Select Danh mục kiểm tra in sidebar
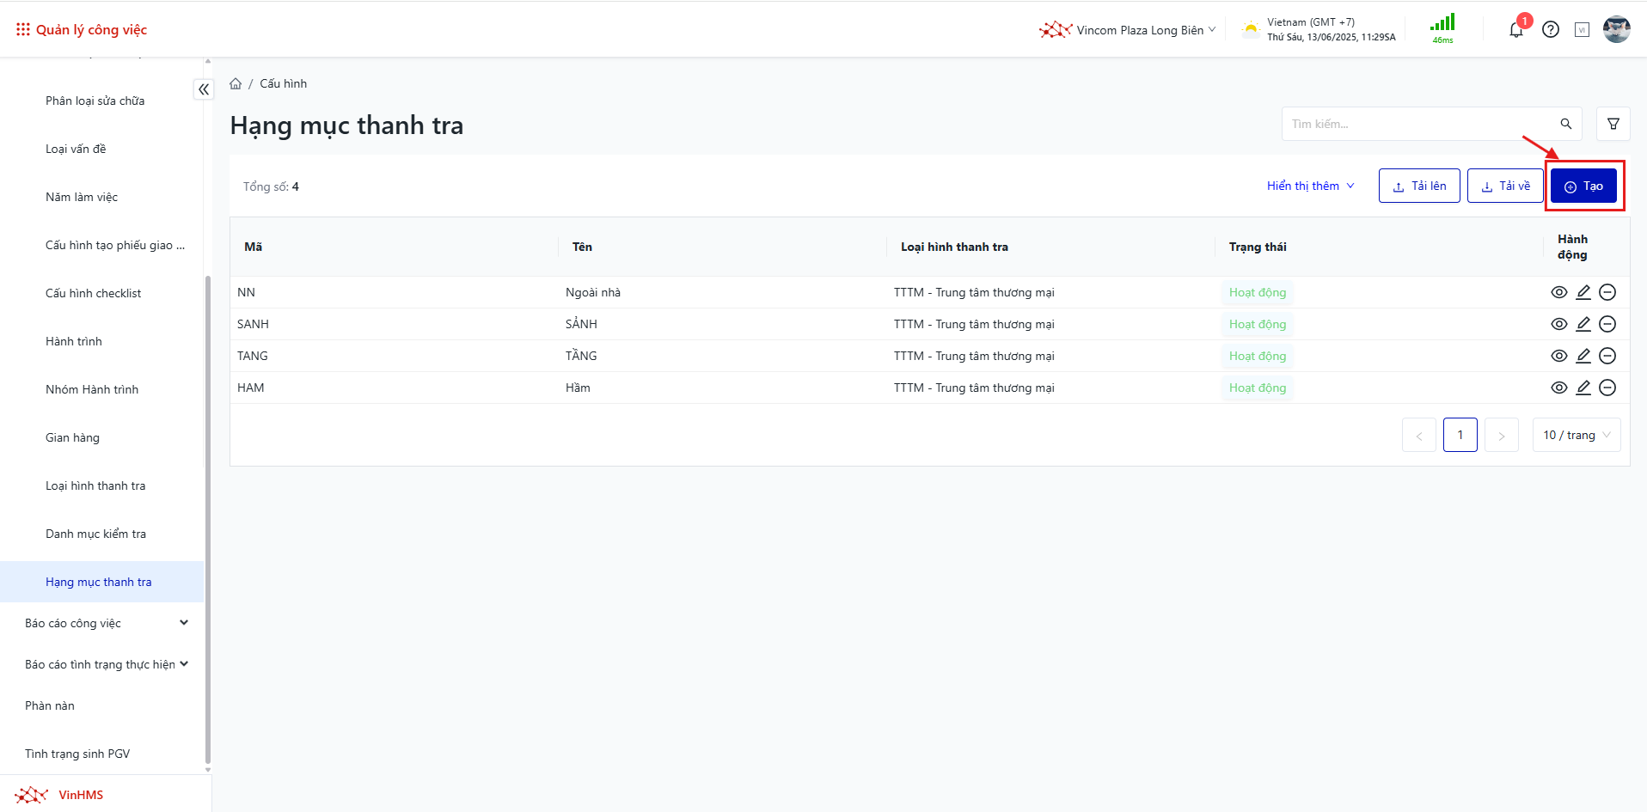The height and width of the screenshot is (812, 1647). tap(95, 534)
